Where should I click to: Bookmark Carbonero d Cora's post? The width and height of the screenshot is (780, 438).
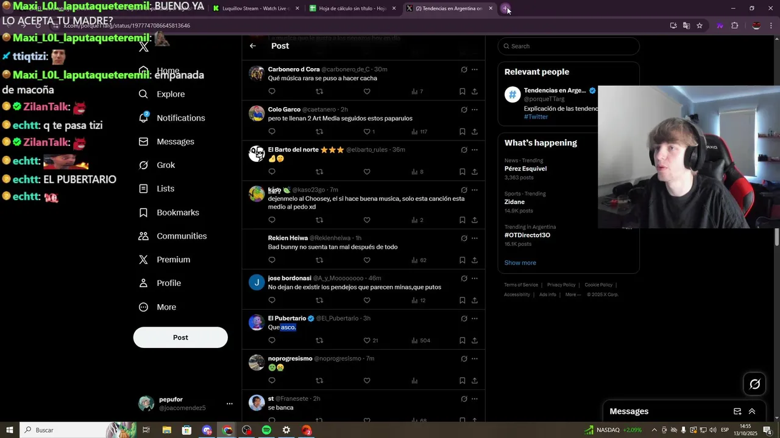[462, 91]
